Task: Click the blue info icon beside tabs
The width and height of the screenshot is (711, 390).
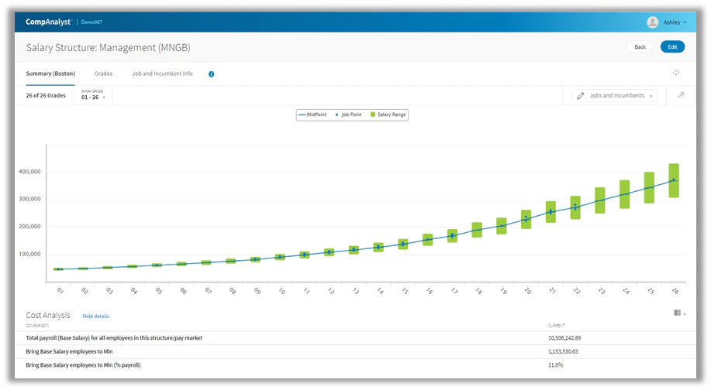Action: pyautogui.click(x=212, y=74)
